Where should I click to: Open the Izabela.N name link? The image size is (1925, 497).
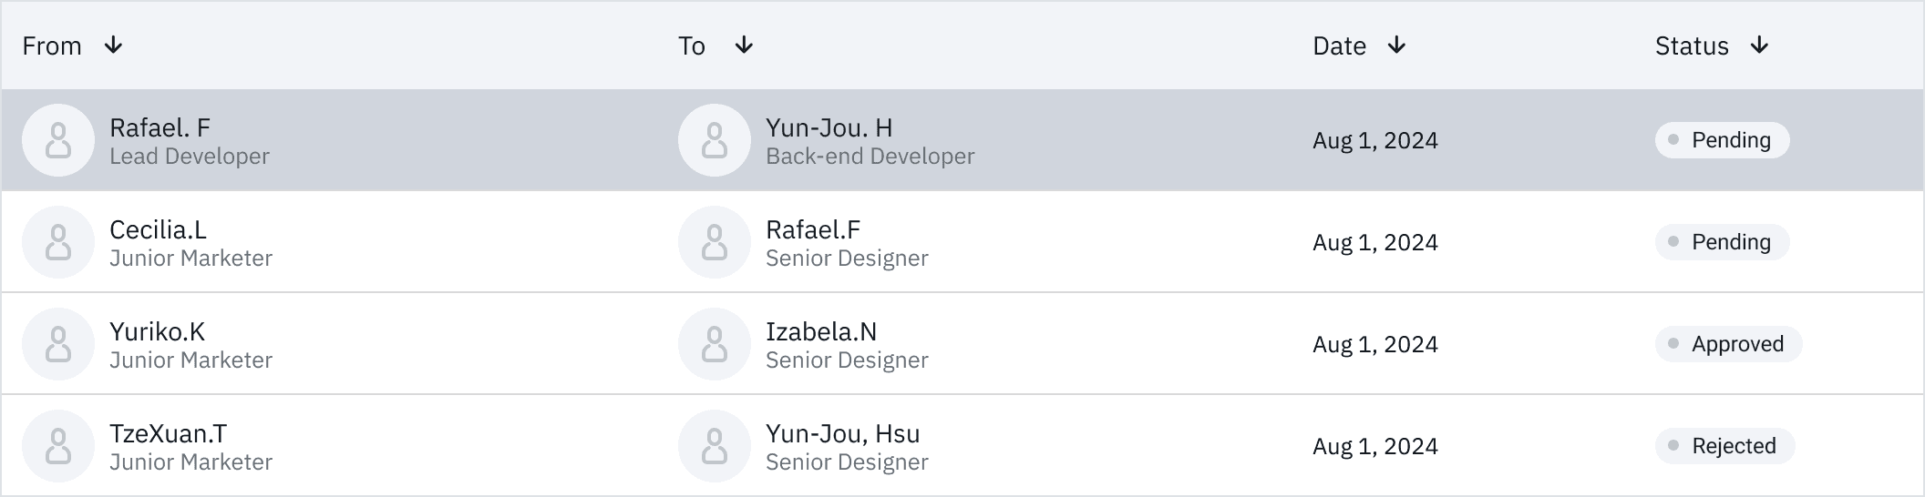point(821,331)
